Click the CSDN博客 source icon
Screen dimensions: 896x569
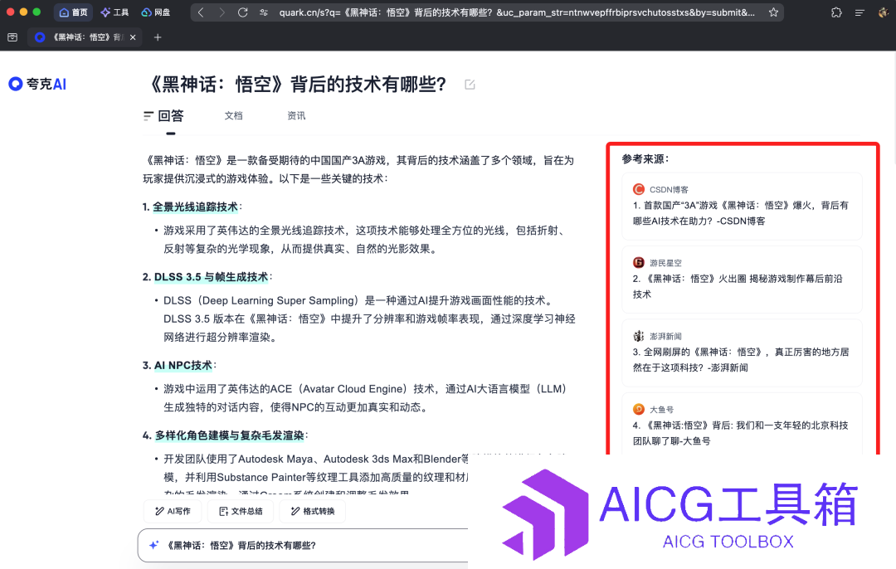pyautogui.click(x=638, y=189)
